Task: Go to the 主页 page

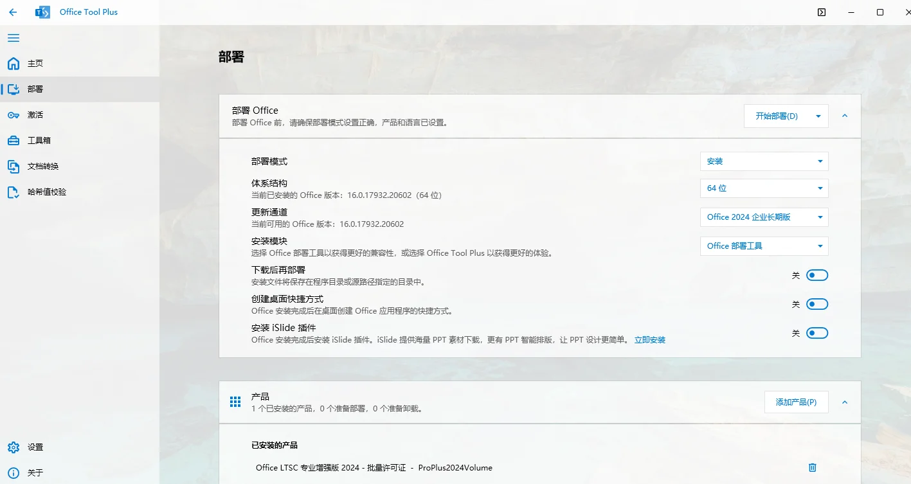Action: pos(35,64)
